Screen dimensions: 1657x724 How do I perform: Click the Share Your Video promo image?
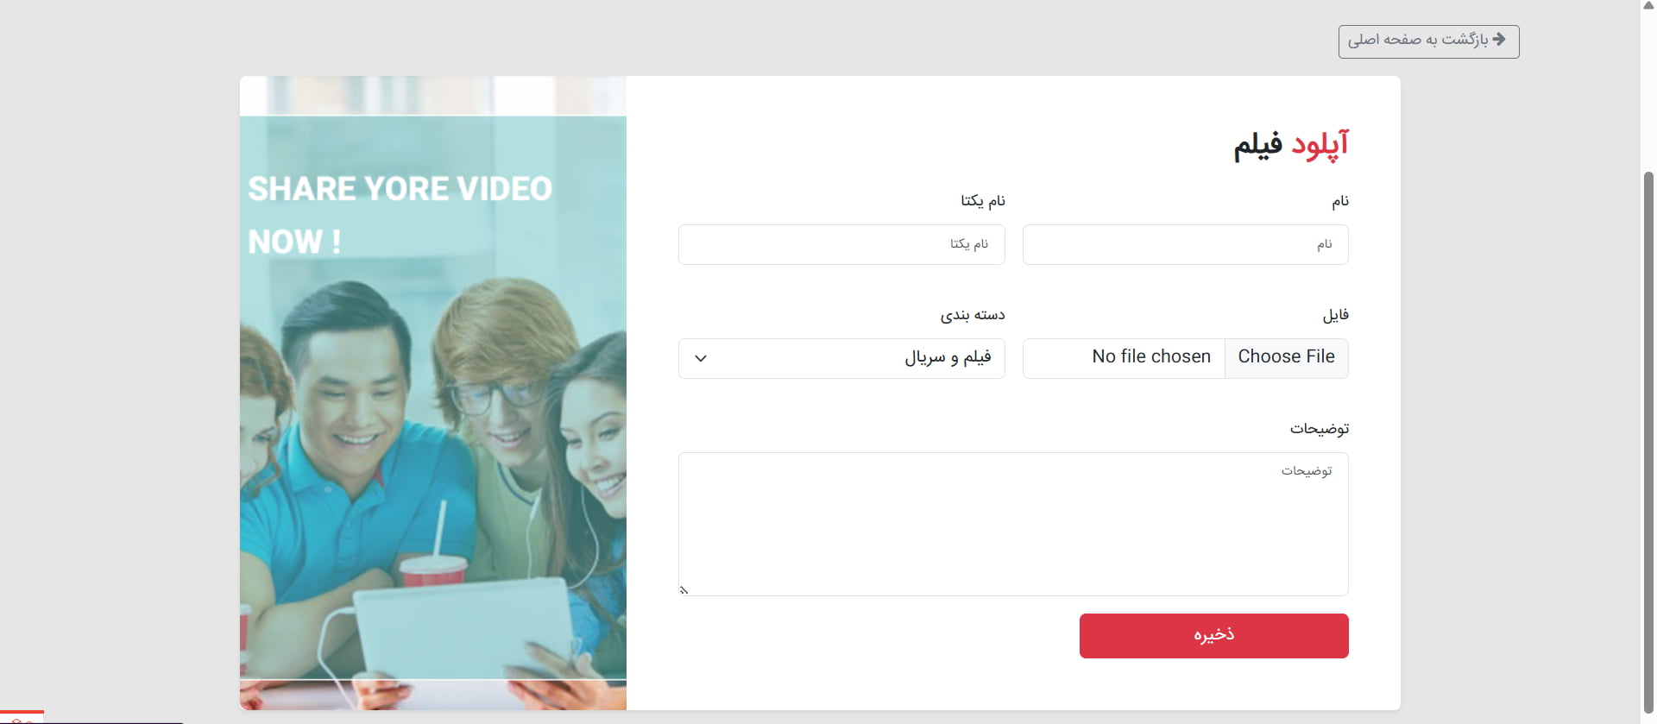tap(433, 393)
